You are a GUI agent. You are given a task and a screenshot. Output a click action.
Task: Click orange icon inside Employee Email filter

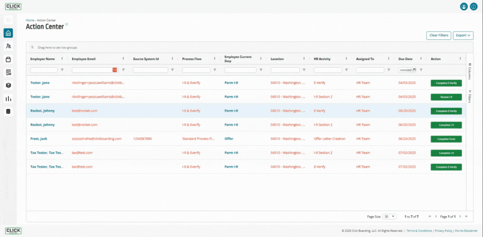tap(114, 70)
